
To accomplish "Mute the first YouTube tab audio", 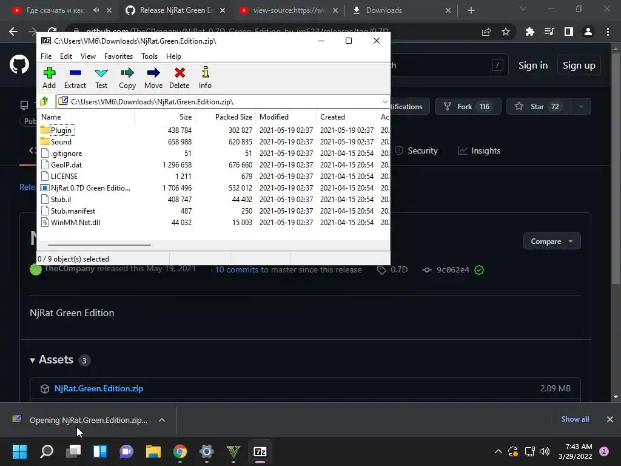I will click(96, 10).
